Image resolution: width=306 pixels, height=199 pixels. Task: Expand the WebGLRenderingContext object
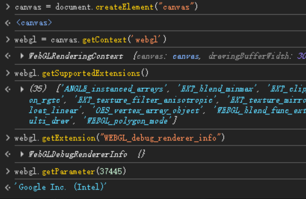22,56
